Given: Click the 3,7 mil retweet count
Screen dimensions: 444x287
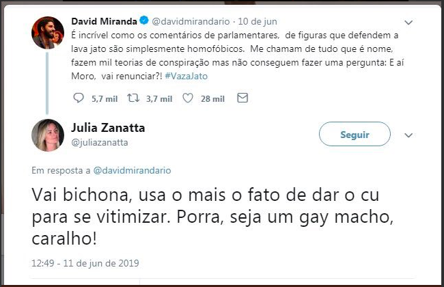Looking at the screenshot, I should pos(158,99).
